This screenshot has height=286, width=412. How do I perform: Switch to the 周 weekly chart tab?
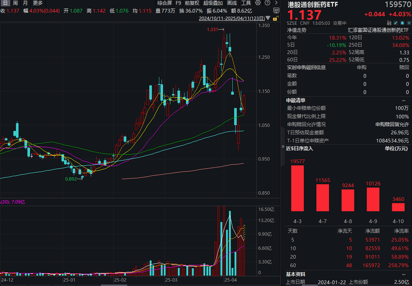coord(14,3)
